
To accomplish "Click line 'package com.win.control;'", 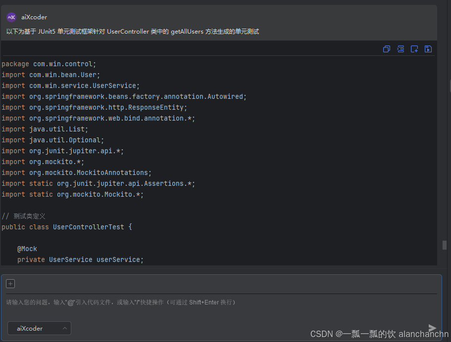I will point(49,64).
